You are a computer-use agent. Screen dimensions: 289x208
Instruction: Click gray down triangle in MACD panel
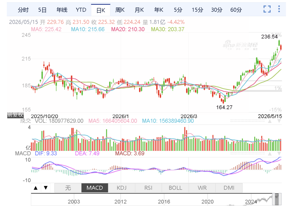tap(279, 154)
